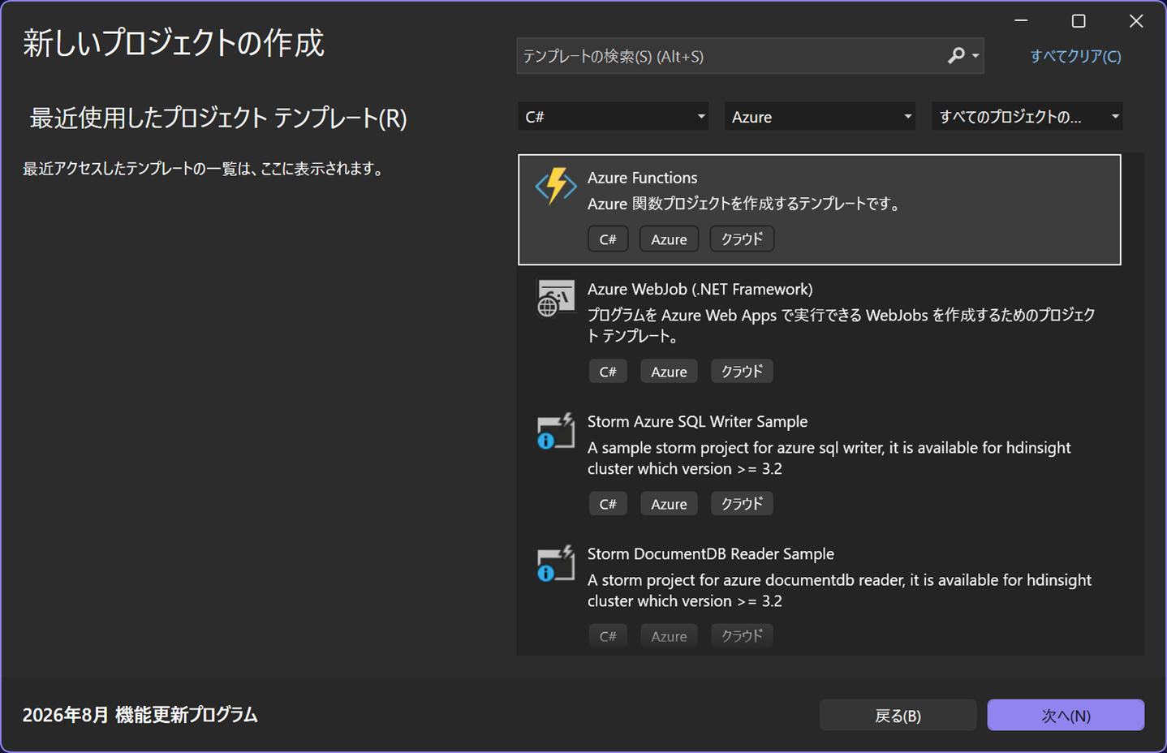Click the Storm Azure SQL Writer Sample icon

click(x=556, y=431)
